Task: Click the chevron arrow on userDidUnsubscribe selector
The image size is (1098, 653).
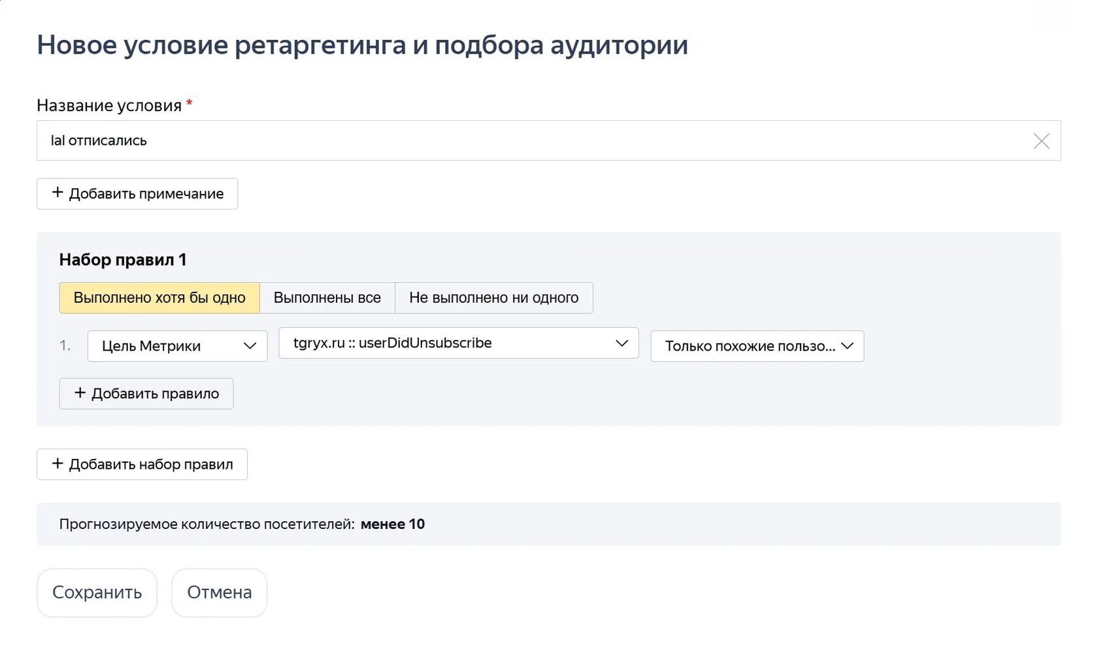Action: point(622,343)
